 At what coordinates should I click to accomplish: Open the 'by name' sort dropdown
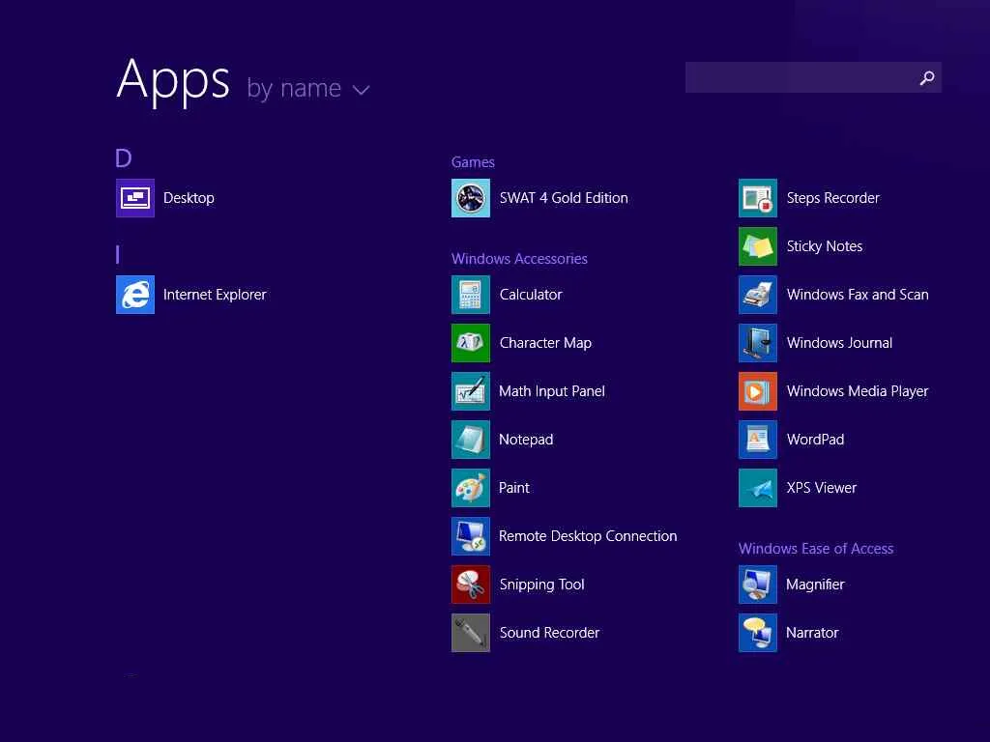tap(308, 88)
